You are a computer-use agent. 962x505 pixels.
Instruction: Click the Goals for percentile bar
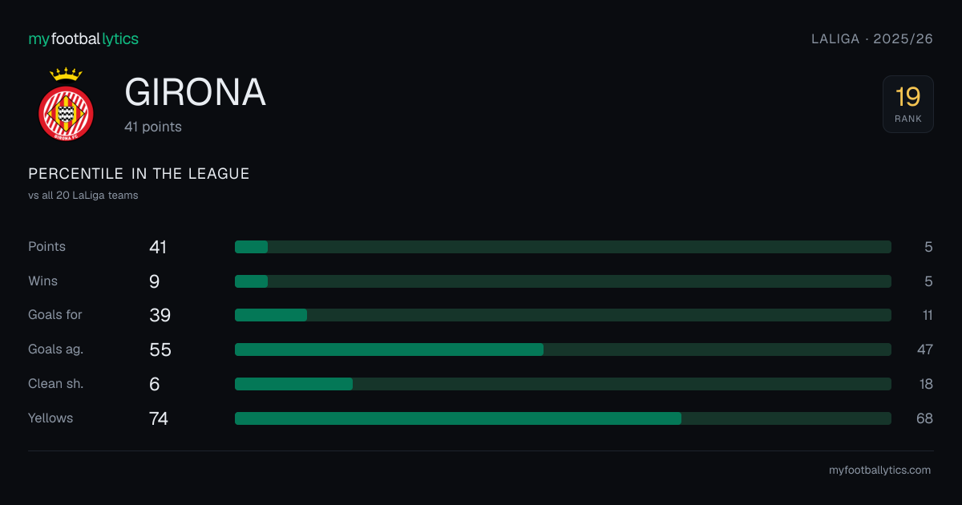click(x=563, y=315)
